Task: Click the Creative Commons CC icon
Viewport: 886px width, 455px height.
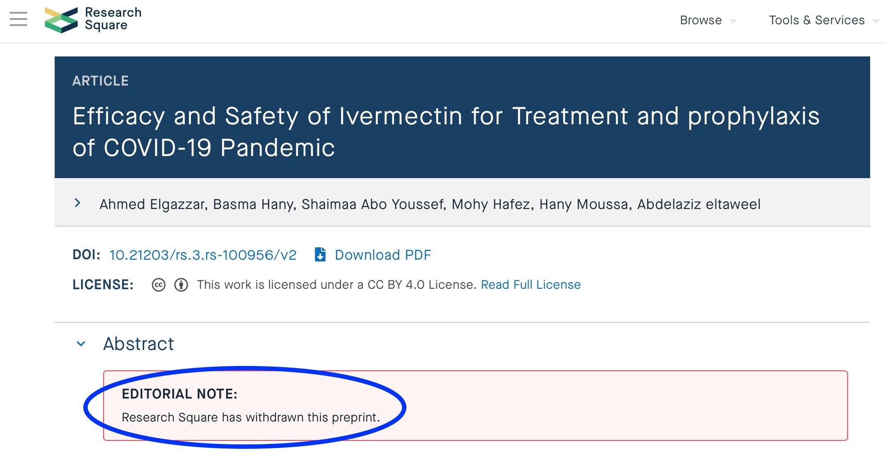Action: click(x=159, y=285)
